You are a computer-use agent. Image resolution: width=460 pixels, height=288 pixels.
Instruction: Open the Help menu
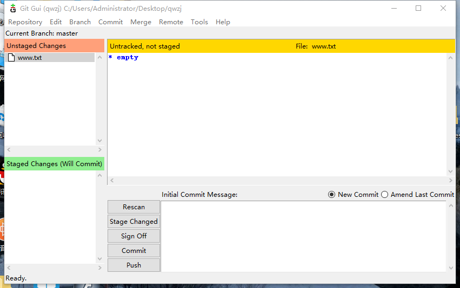[223, 22]
